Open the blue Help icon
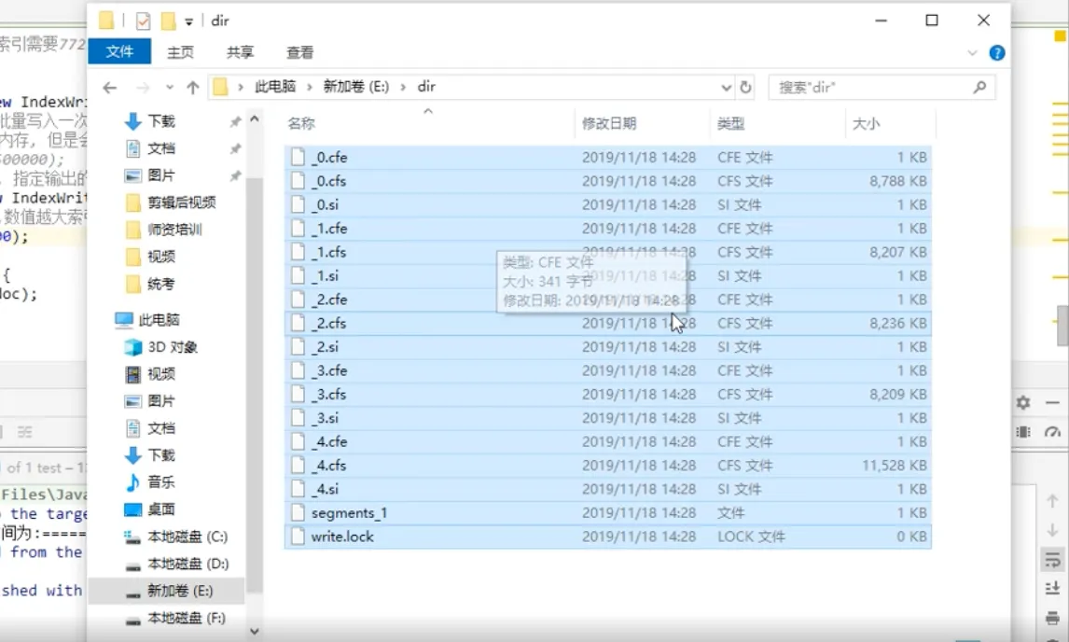Screen dimensions: 1069x642 (x=997, y=52)
